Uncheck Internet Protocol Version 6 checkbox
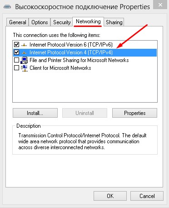Viewport: 169px width, 208px height. (16, 45)
